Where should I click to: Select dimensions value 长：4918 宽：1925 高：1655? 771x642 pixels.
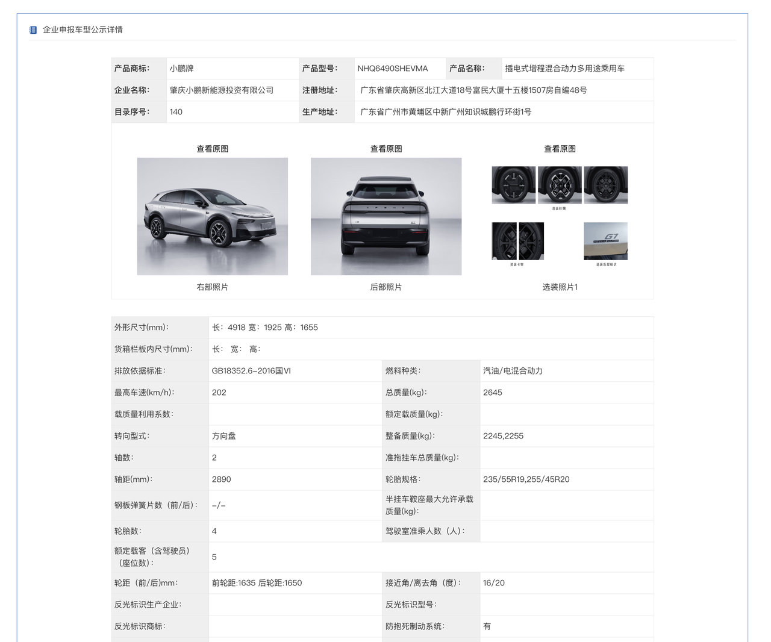(265, 328)
